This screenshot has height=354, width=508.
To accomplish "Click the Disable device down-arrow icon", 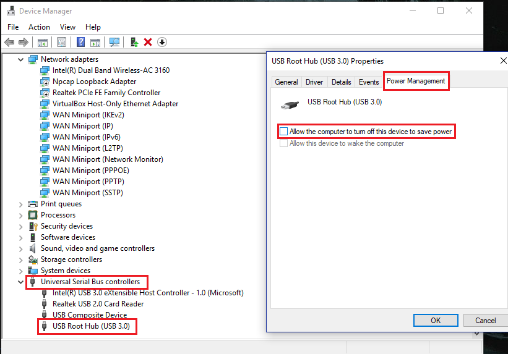I will point(162,42).
